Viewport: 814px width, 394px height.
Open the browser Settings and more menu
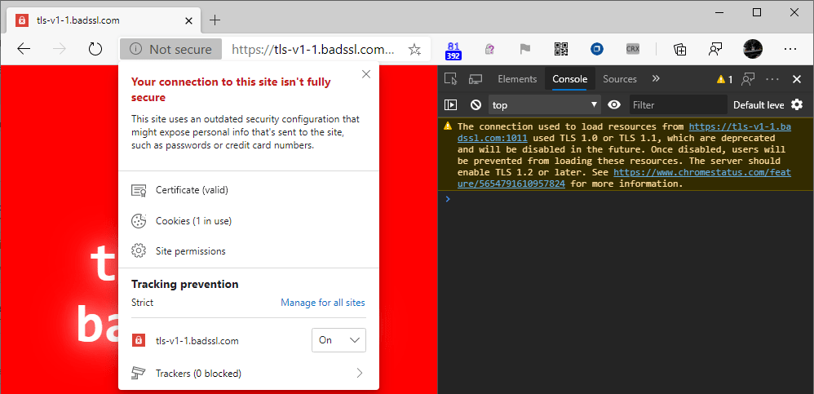pyautogui.click(x=790, y=49)
